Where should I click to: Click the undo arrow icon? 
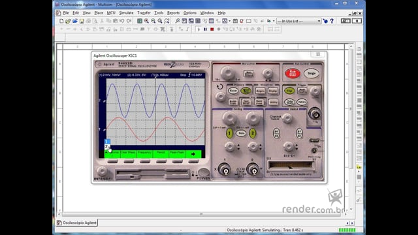(x=122, y=21)
